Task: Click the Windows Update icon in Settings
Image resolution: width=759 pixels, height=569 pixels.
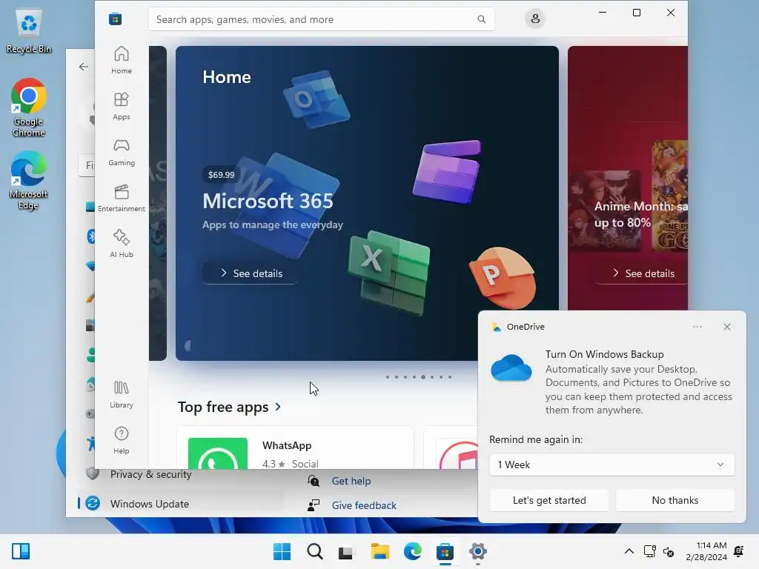Action: click(93, 503)
